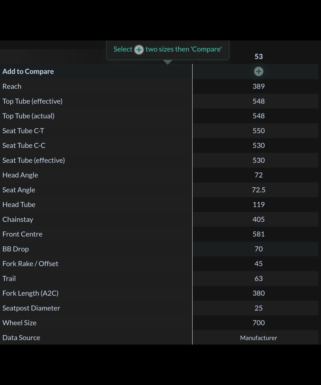This screenshot has height=385, width=321.
Task: Select the Chainstay value 405
Action: click(258, 219)
